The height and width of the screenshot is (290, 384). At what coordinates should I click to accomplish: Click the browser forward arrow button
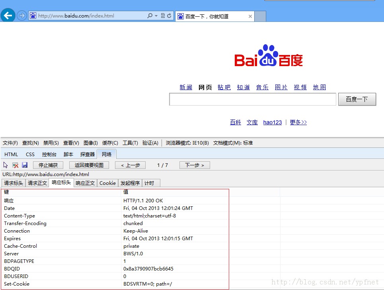[21, 16]
